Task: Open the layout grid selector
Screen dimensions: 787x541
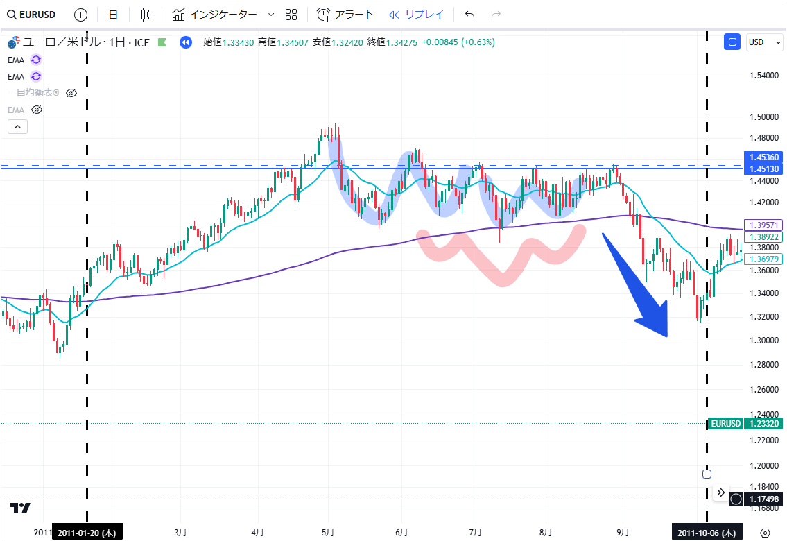Action: tap(291, 15)
